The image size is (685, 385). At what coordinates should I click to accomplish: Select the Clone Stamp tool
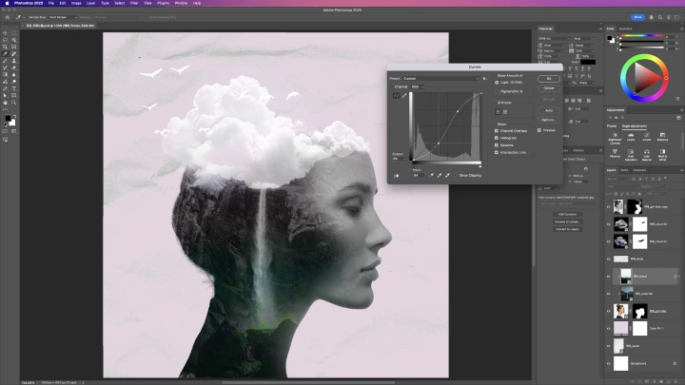pyautogui.click(x=14, y=61)
